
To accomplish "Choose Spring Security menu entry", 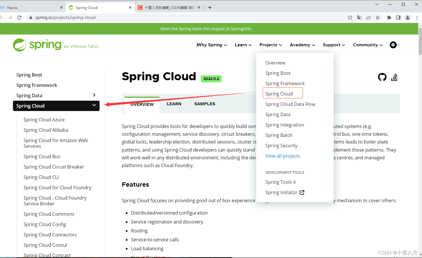I will coord(282,146).
